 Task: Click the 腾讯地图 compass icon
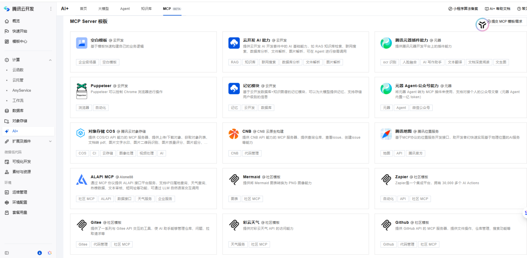386,134
